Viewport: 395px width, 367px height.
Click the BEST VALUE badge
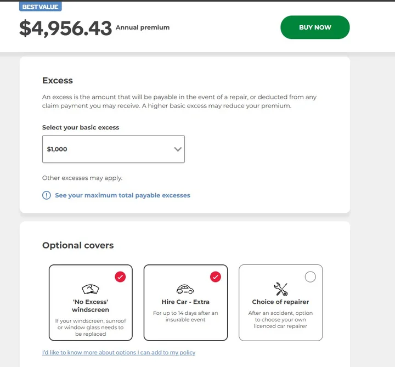[41, 7]
